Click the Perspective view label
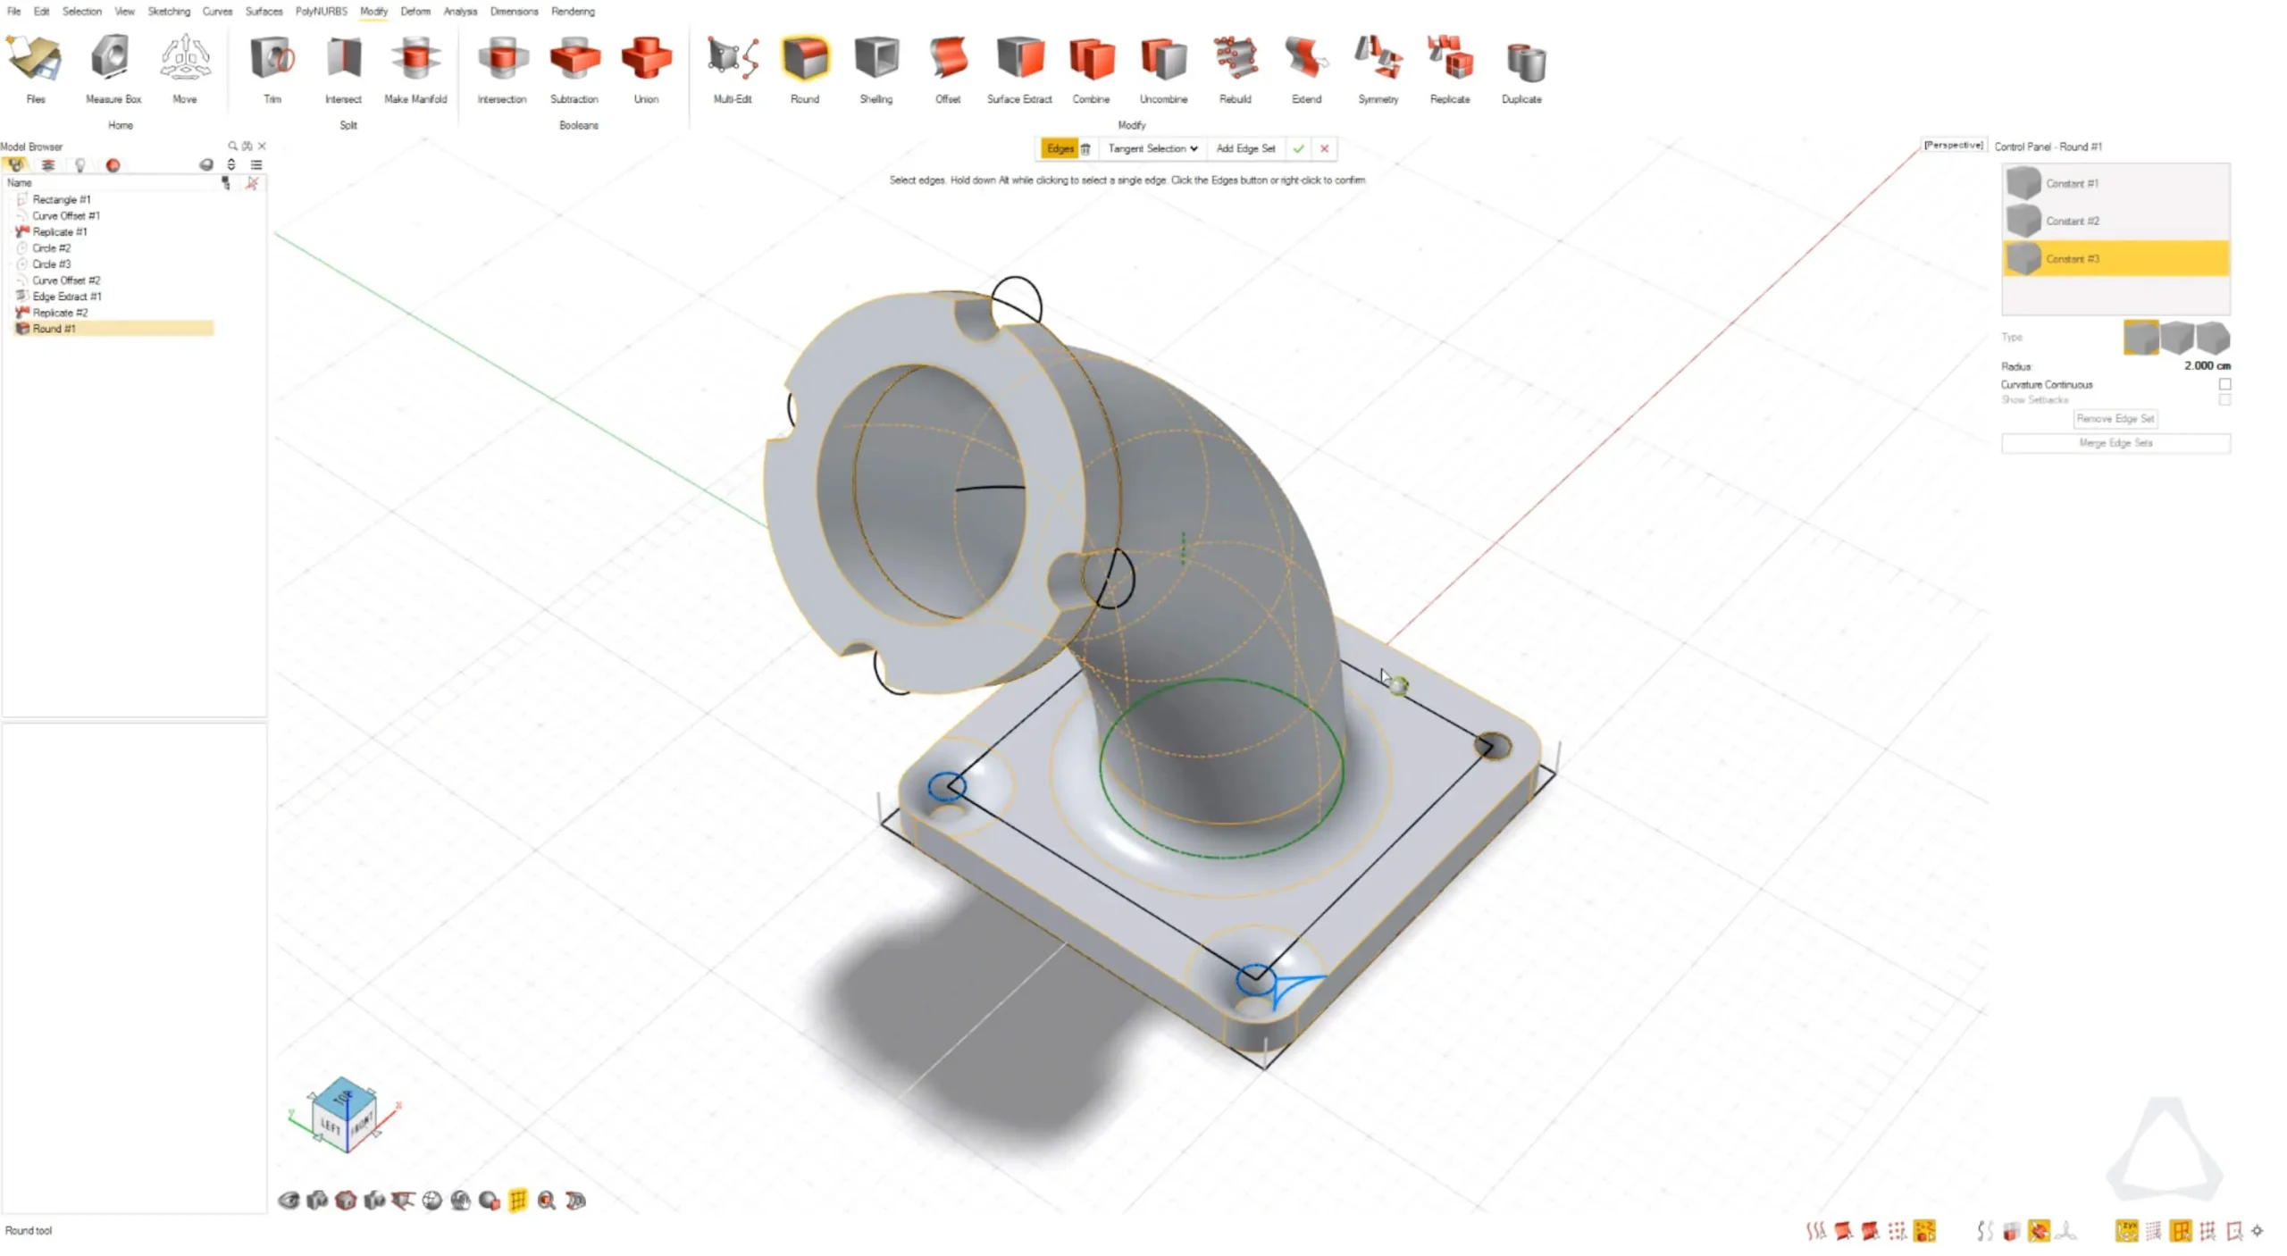Viewport: 2287px width, 1256px height. tap(1953, 145)
